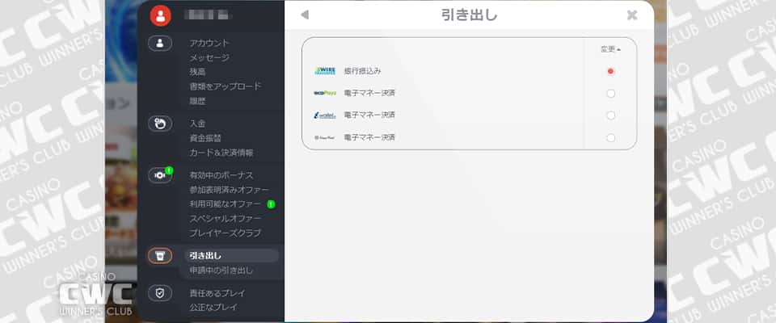Open 責任あるプレイ in the sidebar

(217, 293)
